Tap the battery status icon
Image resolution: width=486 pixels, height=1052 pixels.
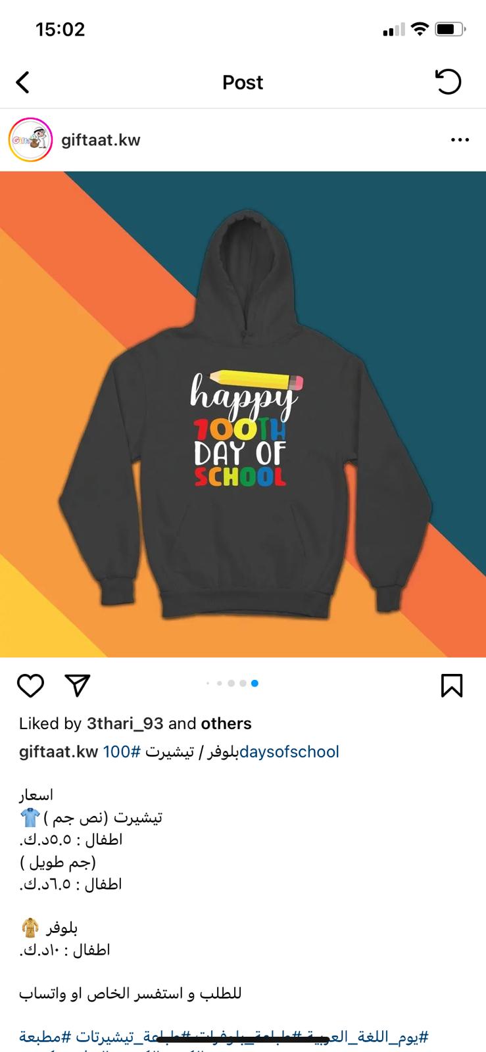pyautogui.click(x=450, y=29)
